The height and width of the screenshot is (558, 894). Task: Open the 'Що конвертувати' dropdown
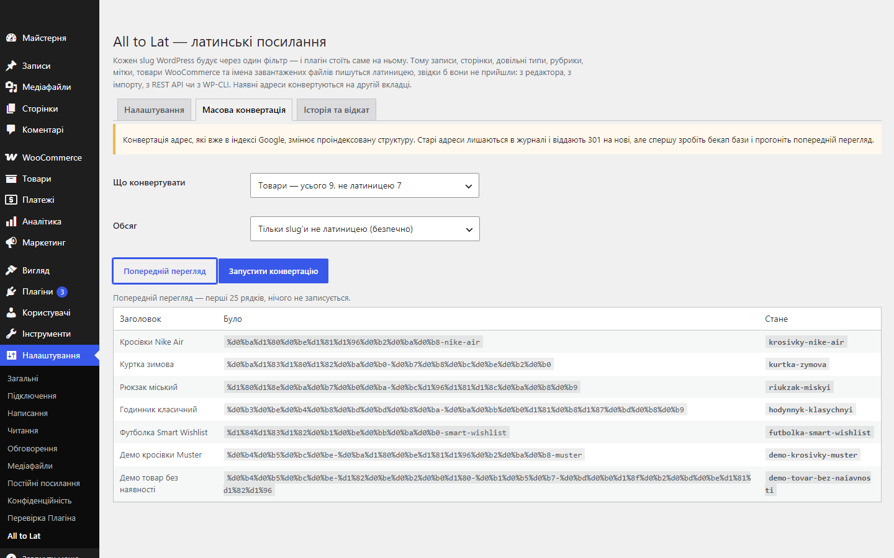364,185
